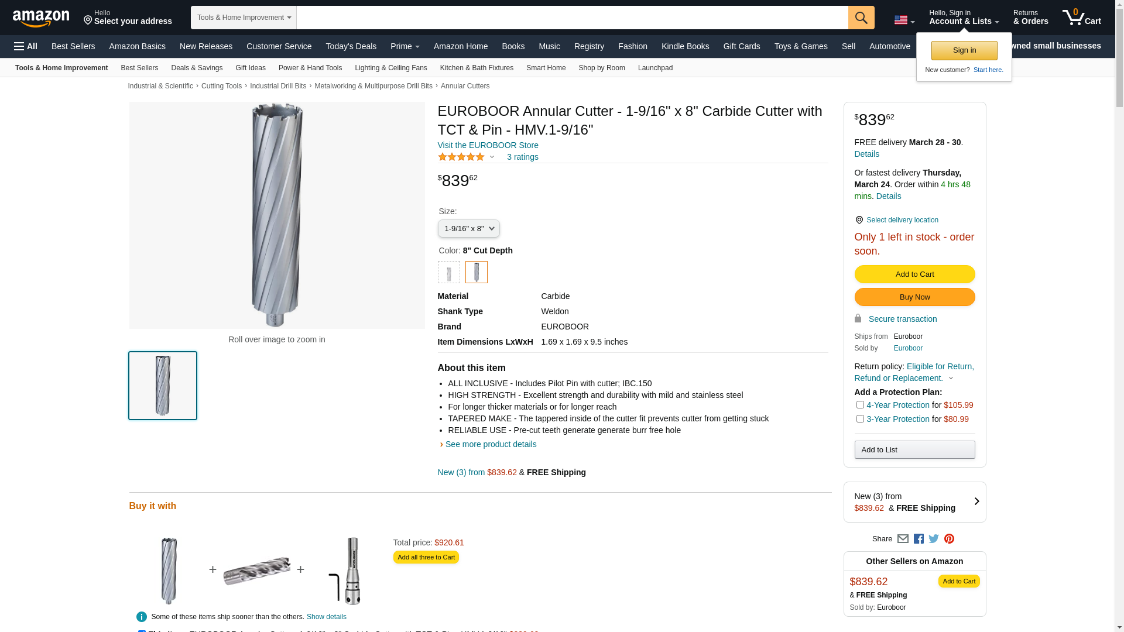Share product on Twitter icon
Screen dimensions: 1124x632
[934, 539]
